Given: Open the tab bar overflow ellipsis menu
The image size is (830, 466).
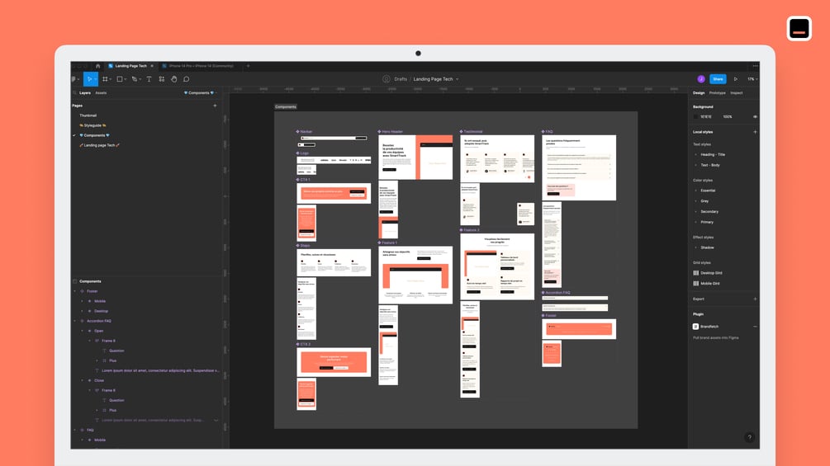Looking at the screenshot, I should pyautogui.click(x=756, y=66).
